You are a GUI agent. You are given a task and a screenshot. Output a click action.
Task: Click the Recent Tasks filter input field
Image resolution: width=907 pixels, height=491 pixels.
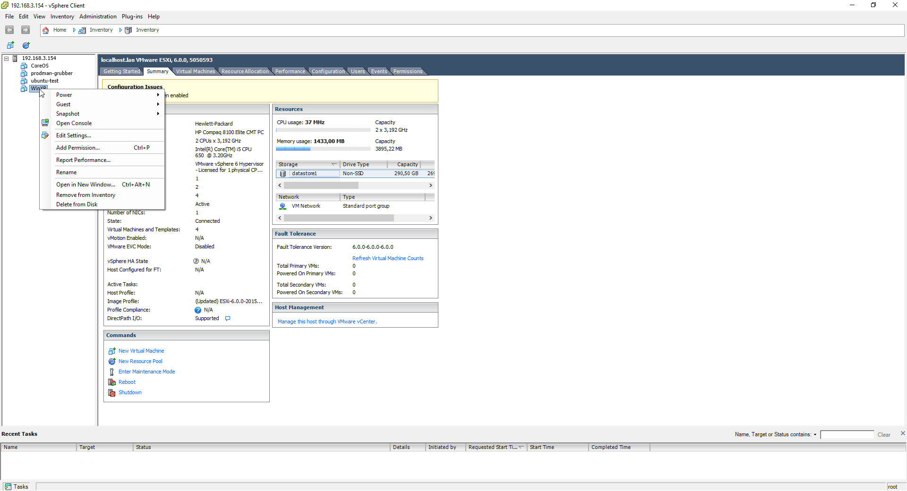click(847, 435)
